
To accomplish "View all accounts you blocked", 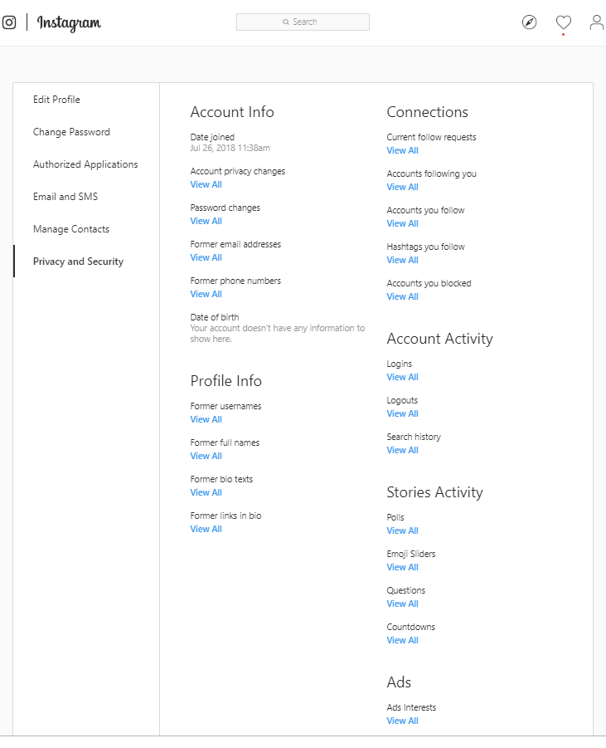I will [403, 296].
